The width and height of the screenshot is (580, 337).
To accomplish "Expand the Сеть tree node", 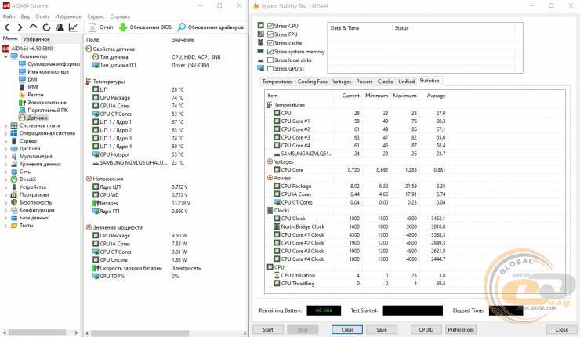I will click(5, 172).
